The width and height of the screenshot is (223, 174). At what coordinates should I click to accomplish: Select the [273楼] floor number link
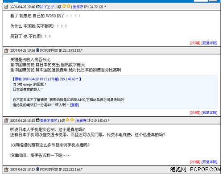(x=195, y=162)
